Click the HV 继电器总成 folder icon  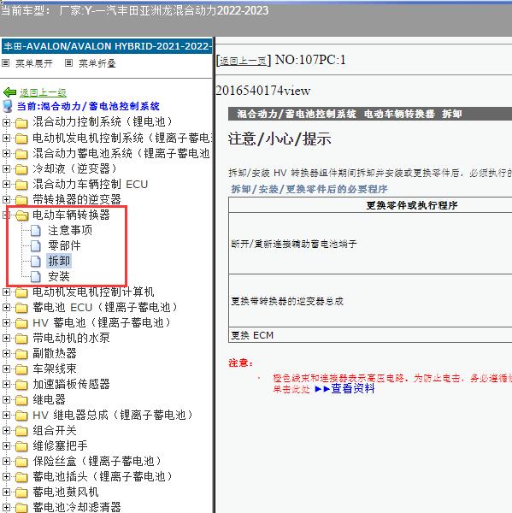[x=21, y=416]
